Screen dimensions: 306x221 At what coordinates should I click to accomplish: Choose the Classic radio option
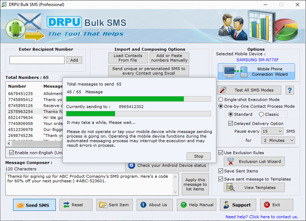261,114
